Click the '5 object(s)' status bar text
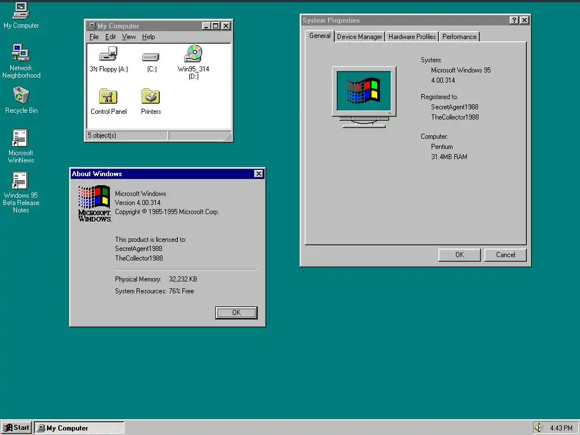This screenshot has height=435, width=580. (x=102, y=135)
